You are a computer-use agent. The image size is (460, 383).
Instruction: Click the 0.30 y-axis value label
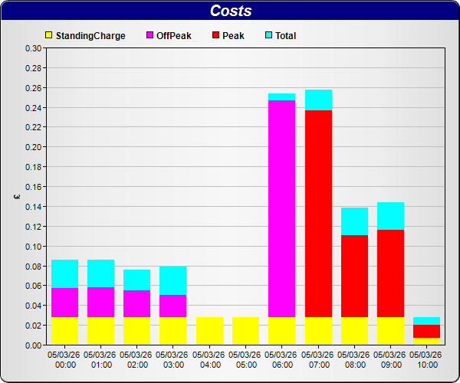pos(33,48)
